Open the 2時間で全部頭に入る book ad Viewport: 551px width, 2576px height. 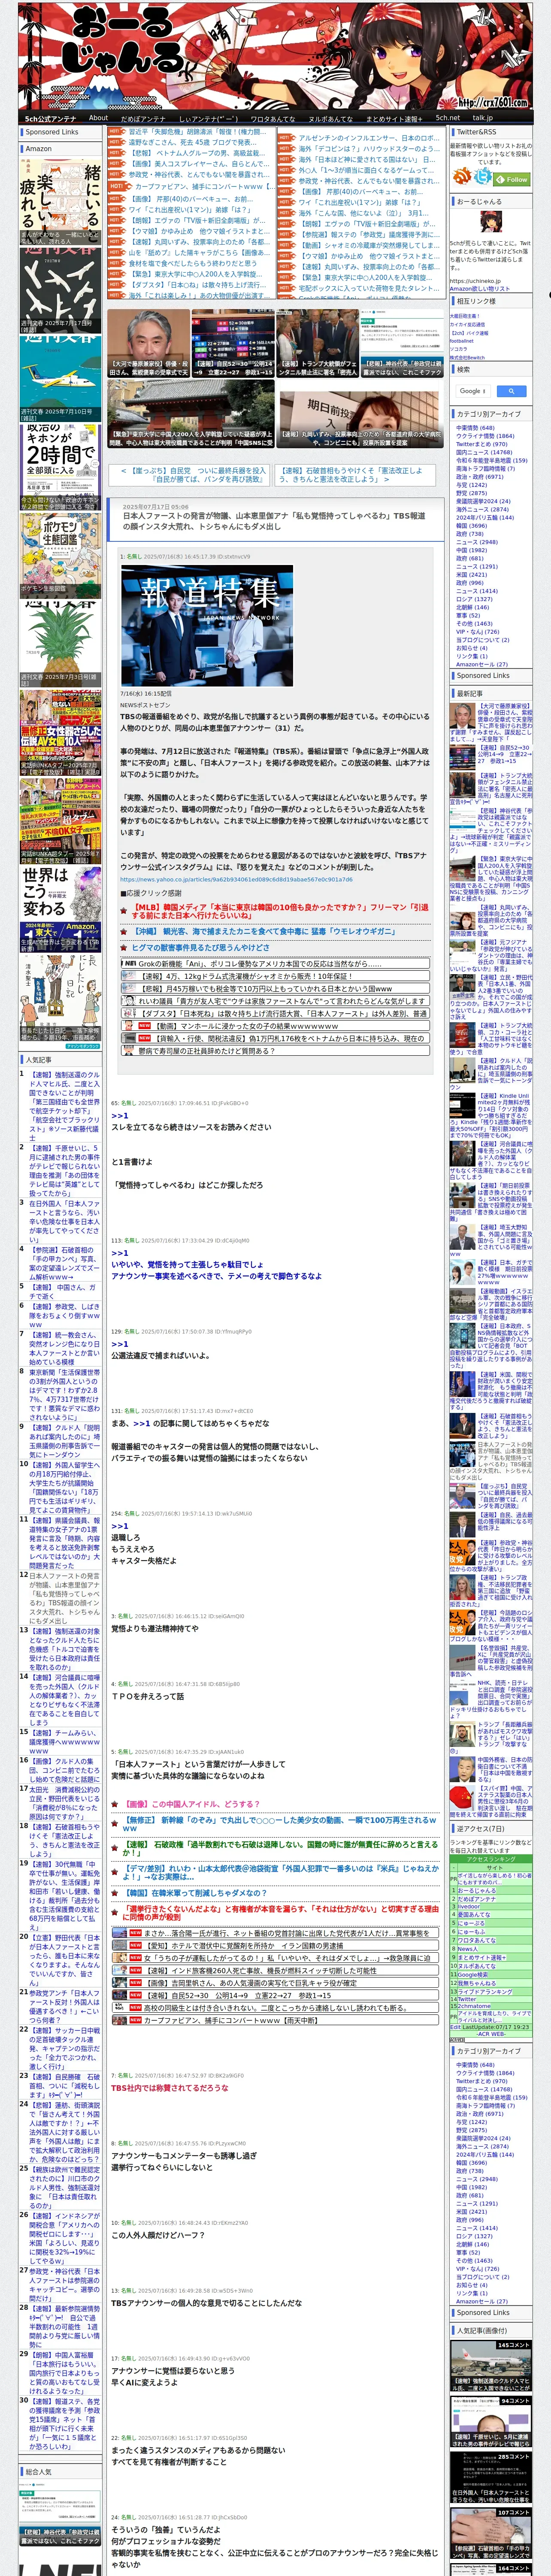coord(60,469)
